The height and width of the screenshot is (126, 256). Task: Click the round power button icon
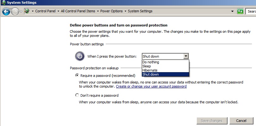[80, 56]
